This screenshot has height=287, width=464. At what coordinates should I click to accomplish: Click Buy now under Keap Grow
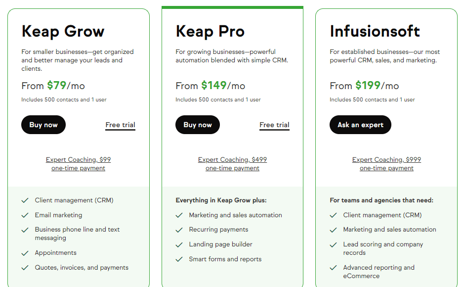click(x=43, y=125)
